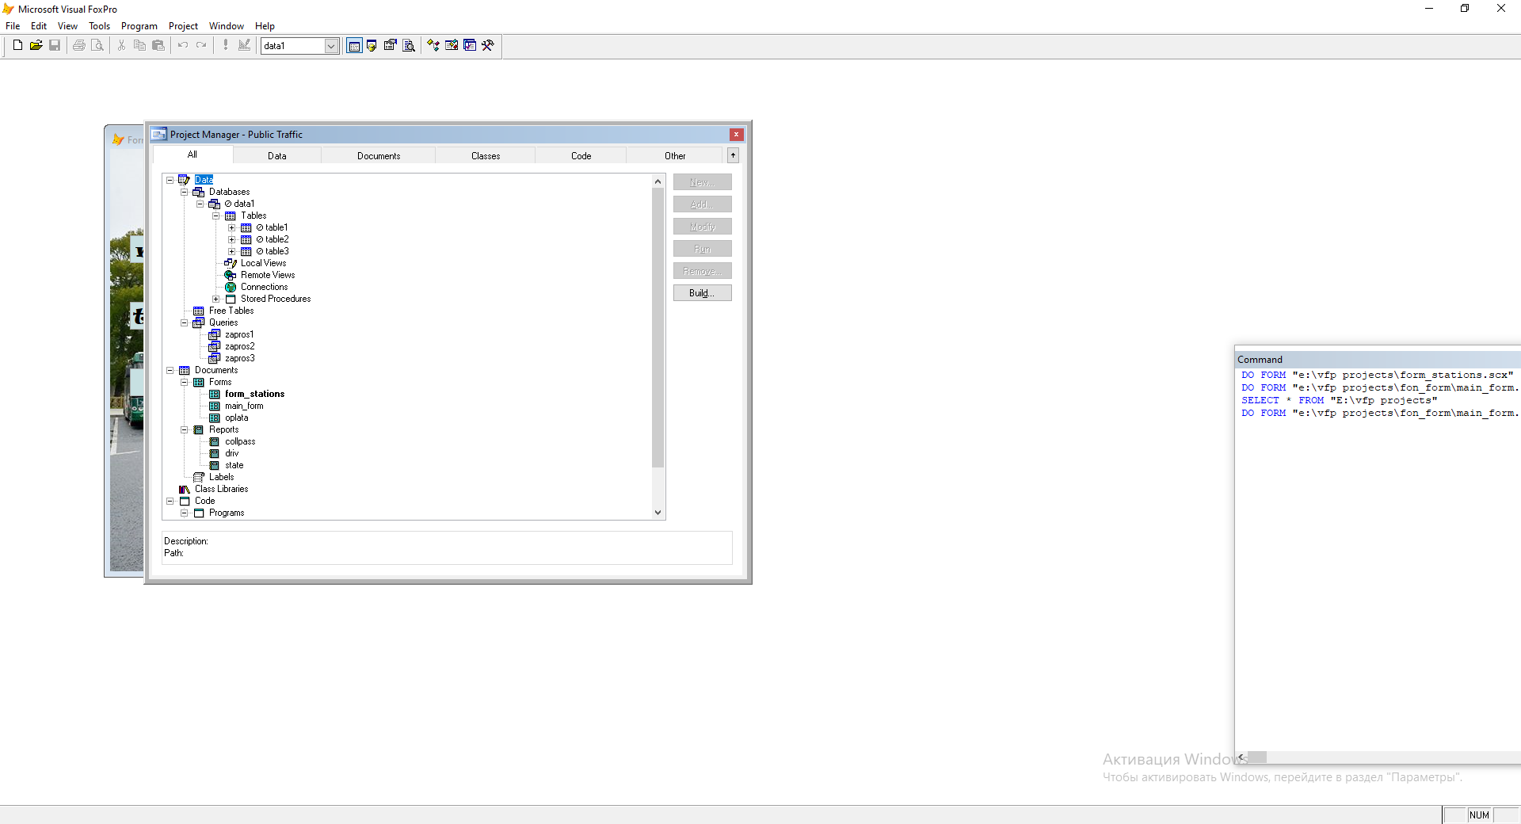Expand the table3 node
The width and height of the screenshot is (1521, 824).
click(231, 251)
